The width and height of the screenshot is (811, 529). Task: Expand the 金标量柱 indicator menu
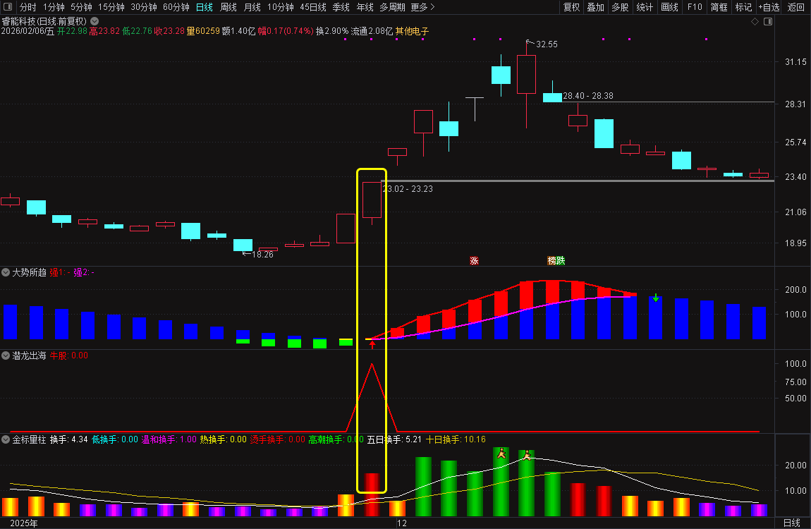[6, 439]
